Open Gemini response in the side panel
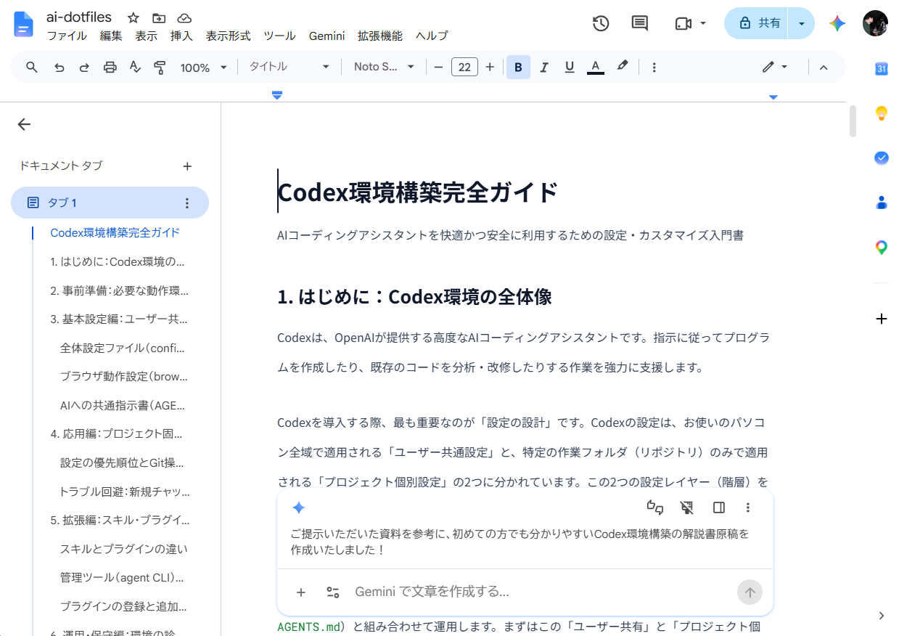899x636 pixels. tap(719, 507)
